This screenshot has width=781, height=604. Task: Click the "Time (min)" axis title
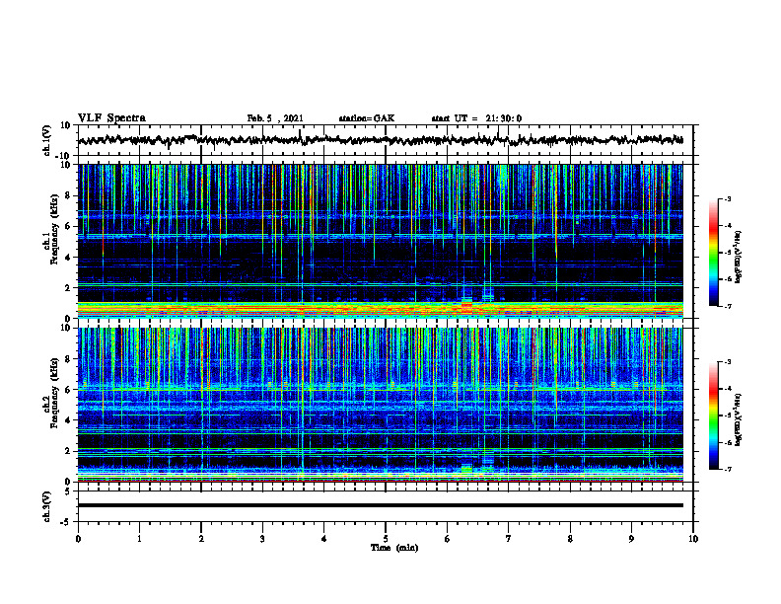pyautogui.click(x=394, y=548)
